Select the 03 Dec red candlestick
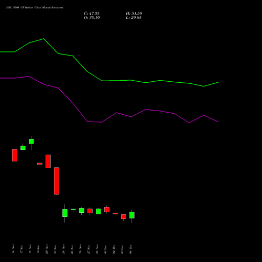 [x=124, y=217]
